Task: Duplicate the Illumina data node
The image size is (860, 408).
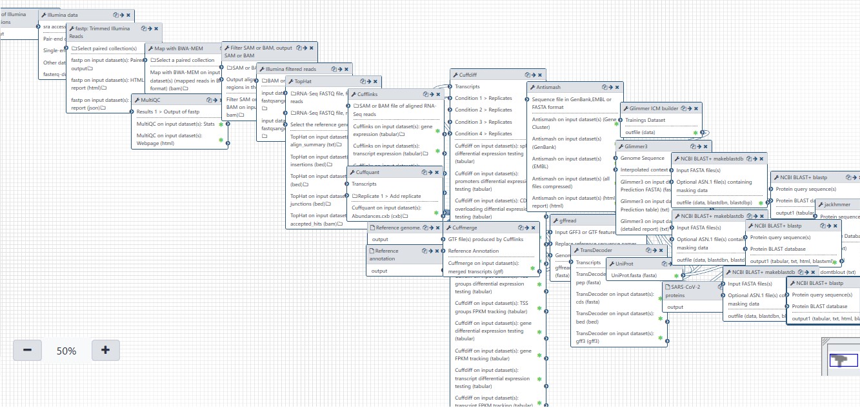Action: 115,14
